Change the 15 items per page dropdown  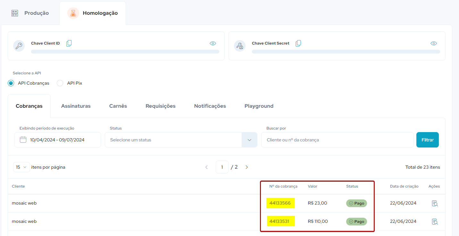tap(21, 167)
